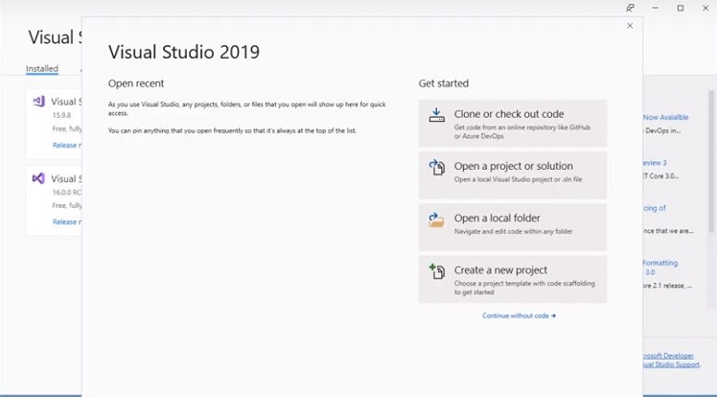Choose Open a local folder
Image resolution: width=717 pixels, height=397 pixels.
513,227
